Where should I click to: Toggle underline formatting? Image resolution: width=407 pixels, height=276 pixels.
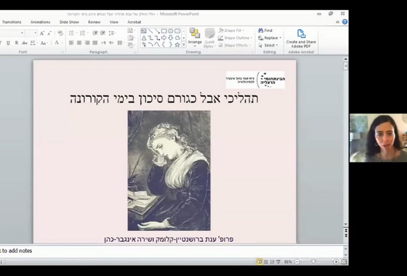point(8,43)
